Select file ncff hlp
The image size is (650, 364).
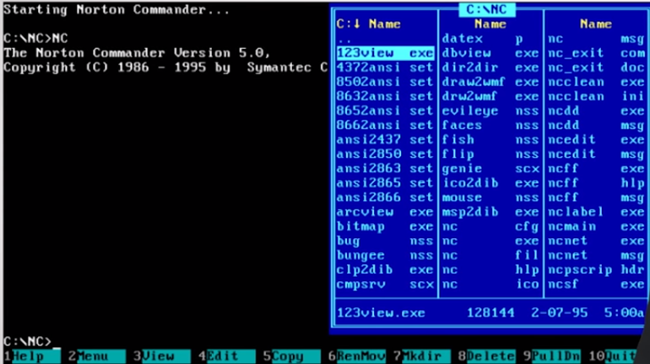click(x=596, y=182)
